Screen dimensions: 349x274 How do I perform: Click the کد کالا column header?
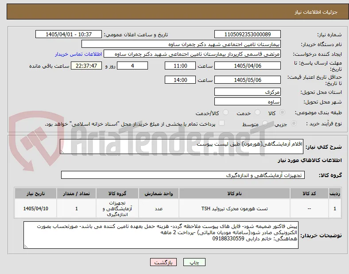pyautogui.click(x=309, y=193)
